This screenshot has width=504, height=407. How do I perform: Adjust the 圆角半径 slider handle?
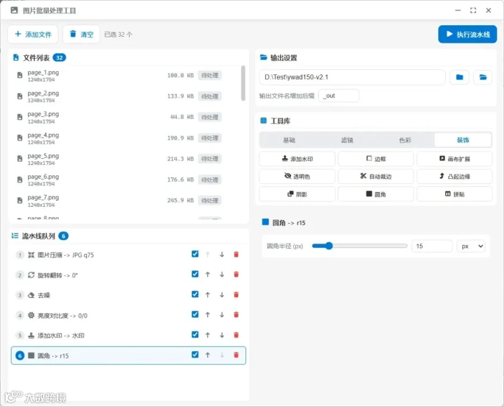(x=329, y=246)
